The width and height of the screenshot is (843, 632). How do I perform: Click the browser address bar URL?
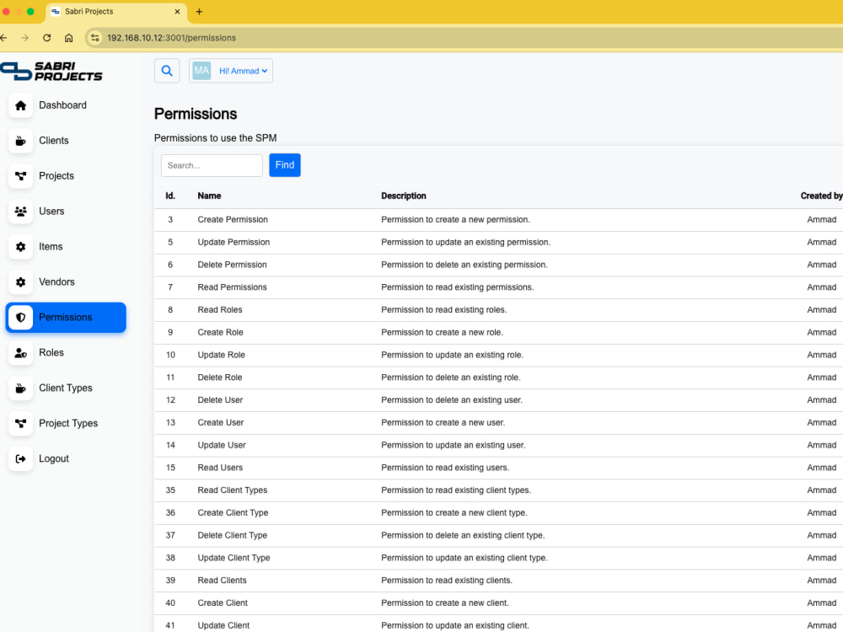tap(171, 38)
